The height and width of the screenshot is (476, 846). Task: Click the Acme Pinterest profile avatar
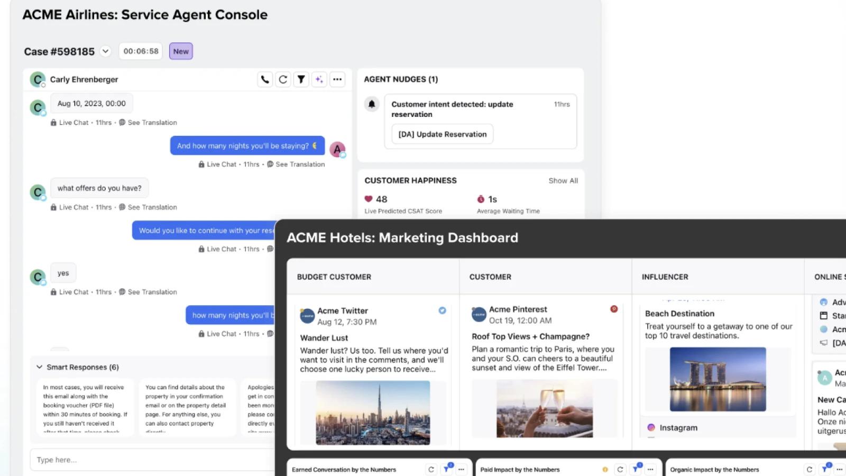pos(479,314)
